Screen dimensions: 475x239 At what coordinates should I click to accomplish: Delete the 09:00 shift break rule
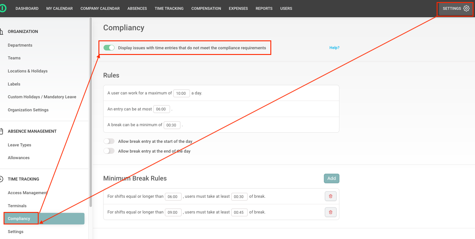coord(330,212)
